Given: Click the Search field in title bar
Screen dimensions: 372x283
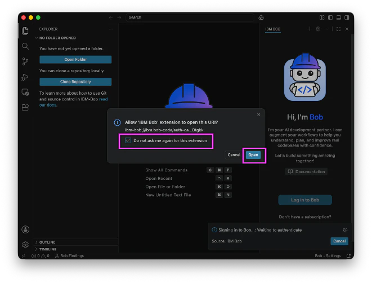Looking at the screenshot, I should pos(190,17).
